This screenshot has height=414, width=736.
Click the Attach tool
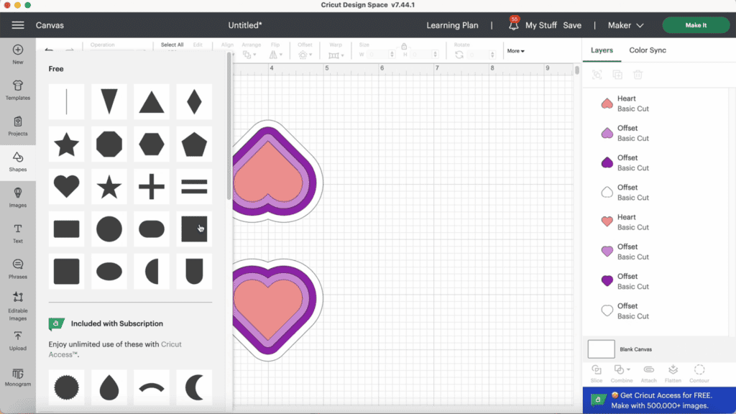pyautogui.click(x=649, y=374)
